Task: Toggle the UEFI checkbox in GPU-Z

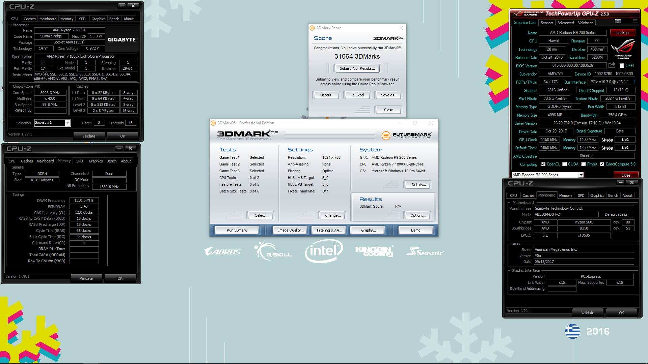Action: tap(622, 66)
